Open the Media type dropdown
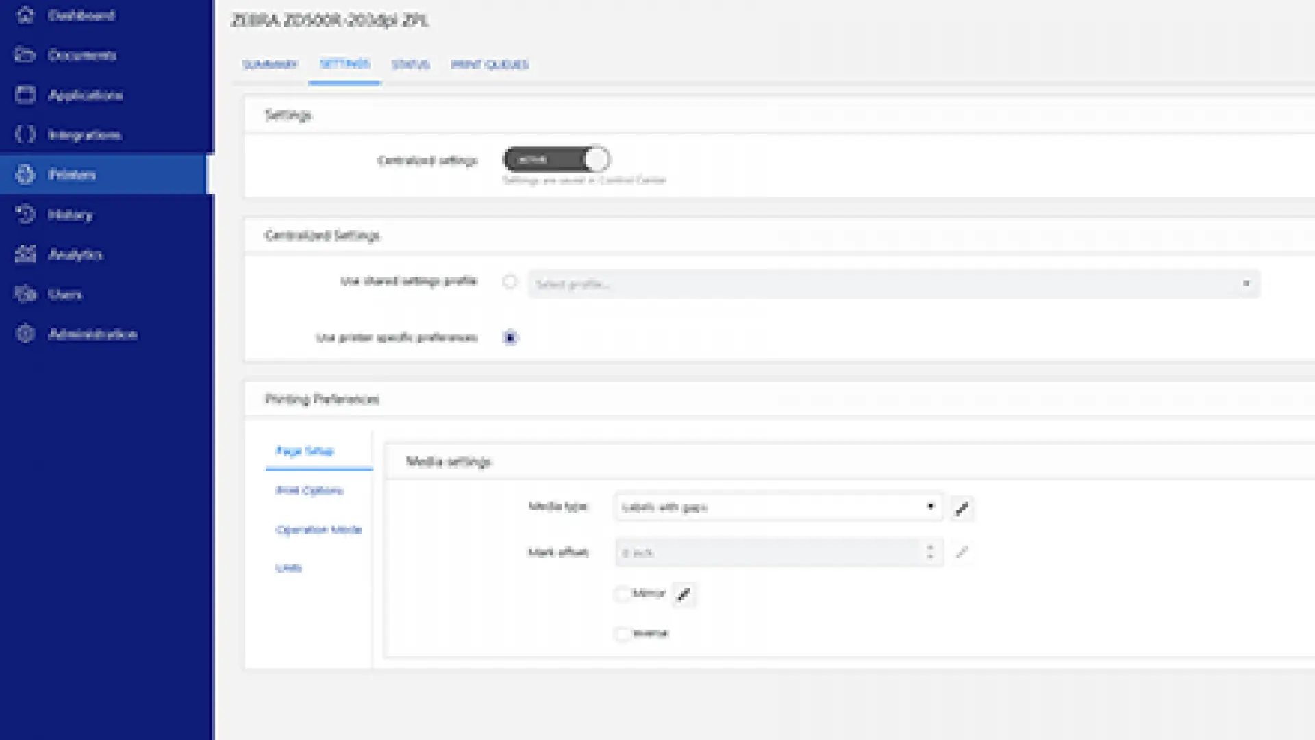Image resolution: width=1315 pixels, height=740 pixels. [x=777, y=507]
